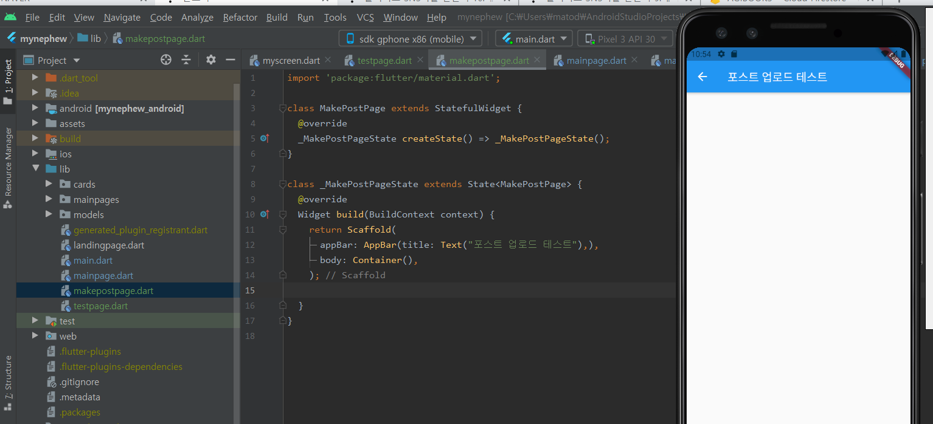Open the File menu
This screenshot has height=424, width=933.
[32, 18]
